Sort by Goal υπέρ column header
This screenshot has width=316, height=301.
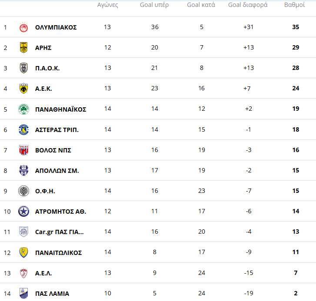point(154,5)
